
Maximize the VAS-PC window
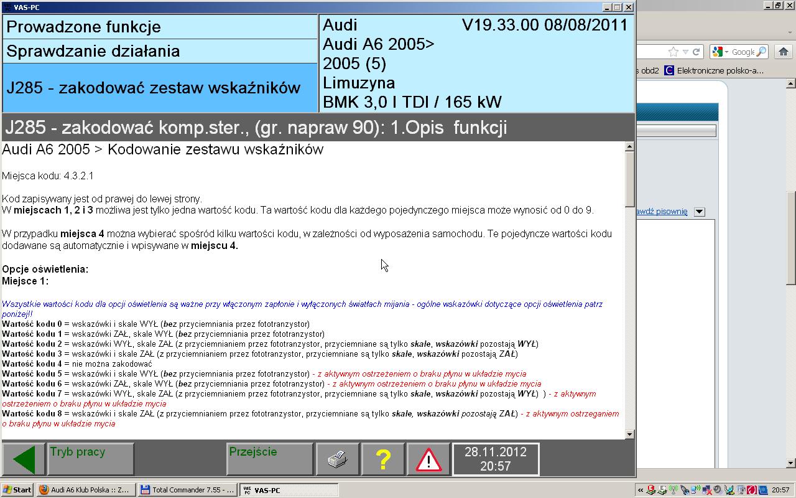(x=617, y=7)
